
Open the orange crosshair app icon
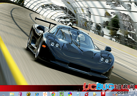pyautogui.click(x=45, y=94)
